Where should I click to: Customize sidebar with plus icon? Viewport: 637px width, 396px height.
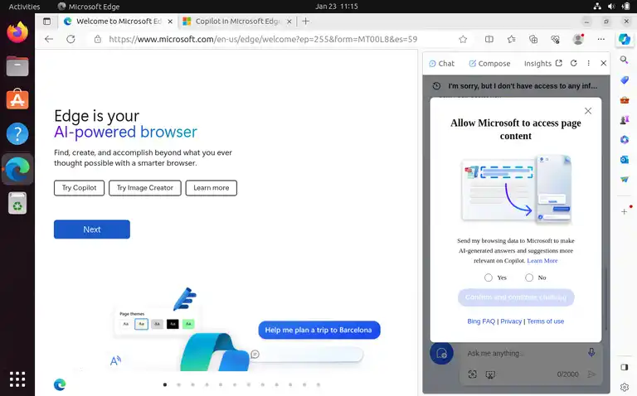(x=625, y=211)
